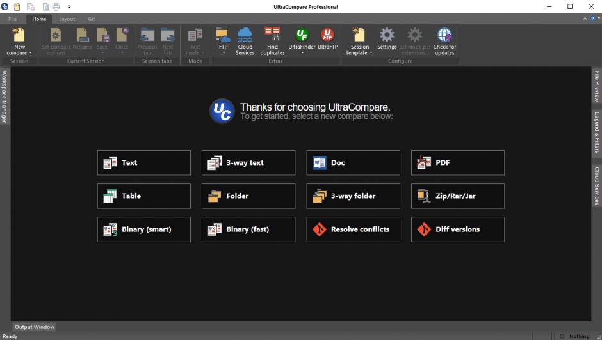This screenshot has width=602, height=340.
Task: Expand the Text mode dropdown arrow
Action: tap(203, 53)
